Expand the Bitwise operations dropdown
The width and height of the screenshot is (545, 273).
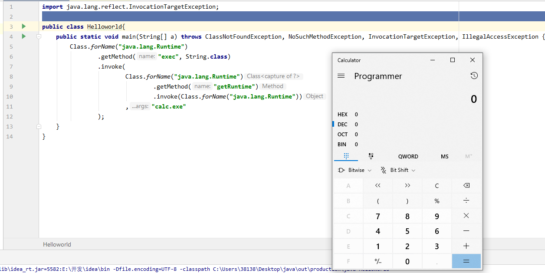355,170
